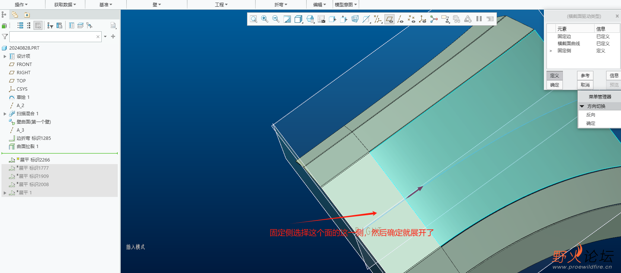The width and height of the screenshot is (621, 273).
Task: Toggle spin center display
Action: point(434,19)
